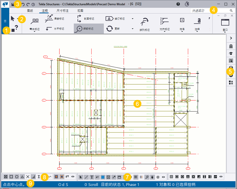Toggle snap to intersection points X switch

point(28,177)
